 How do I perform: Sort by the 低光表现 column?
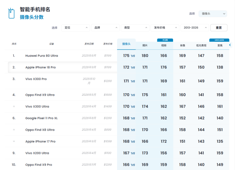(x=201, y=45)
